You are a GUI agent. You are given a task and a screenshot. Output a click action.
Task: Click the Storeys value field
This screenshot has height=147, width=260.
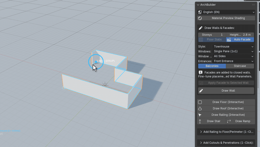pyautogui.click(x=212, y=35)
